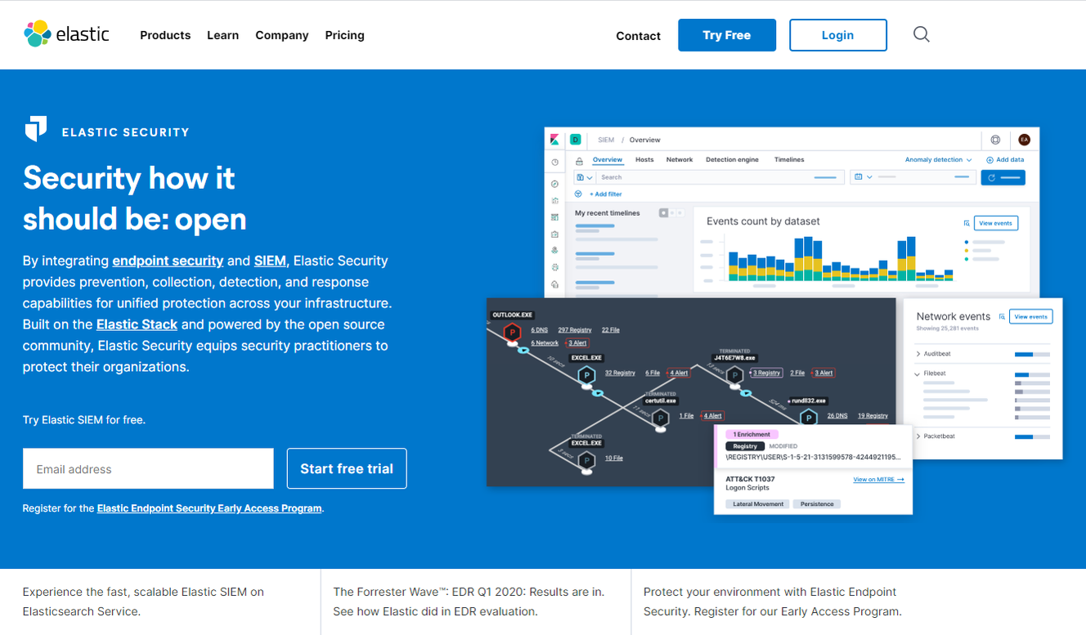This screenshot has height=635, width=1086.
Task: Inspect the Events count by dataset chart
Action: point(839,258)
